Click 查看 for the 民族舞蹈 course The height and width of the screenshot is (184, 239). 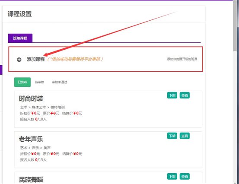[185, 176]
